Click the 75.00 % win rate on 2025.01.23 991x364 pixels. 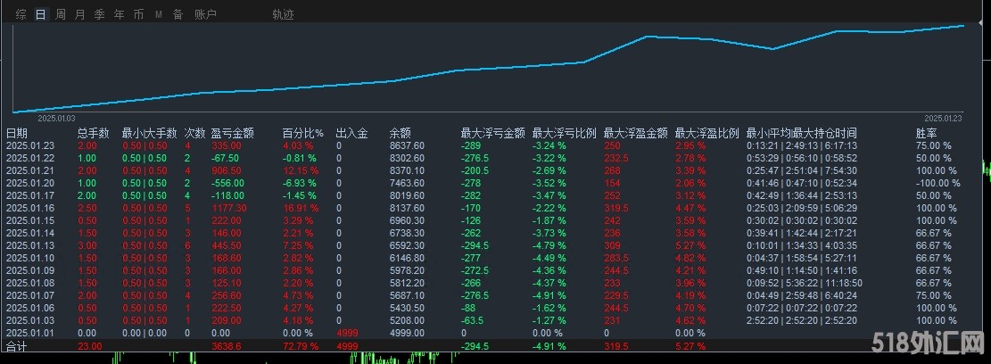pos(934,145)
